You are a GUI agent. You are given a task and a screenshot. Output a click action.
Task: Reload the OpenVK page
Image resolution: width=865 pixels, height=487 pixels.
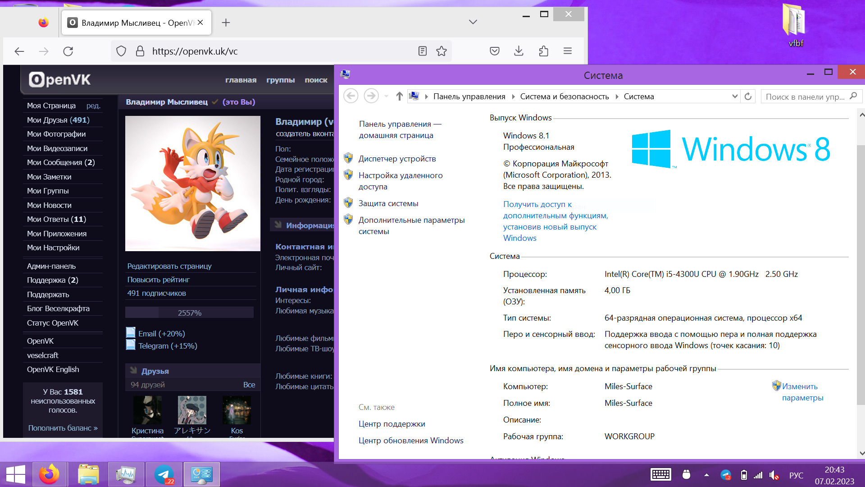[x=68, y=51]
